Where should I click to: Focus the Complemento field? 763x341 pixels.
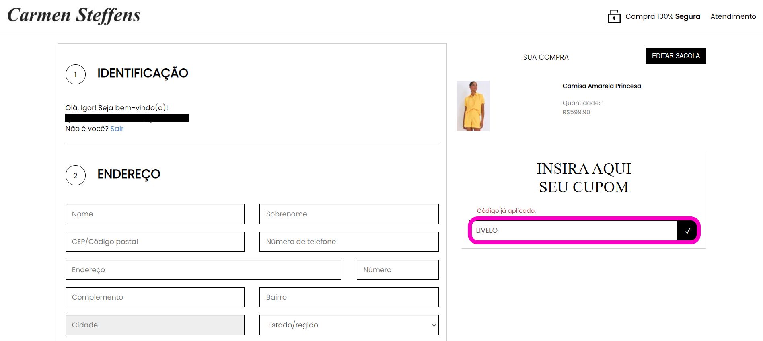155,297
